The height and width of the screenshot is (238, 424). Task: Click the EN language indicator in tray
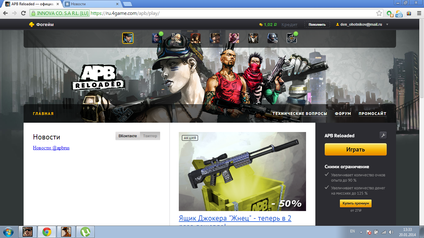352,231
